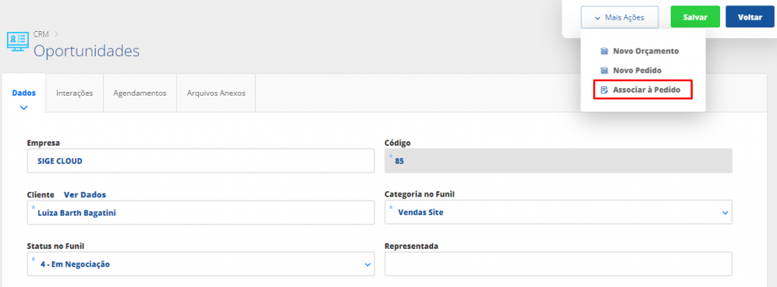The height and width of the screenshot is (287, 777).
Task: Click the Categoria no Funil label
Action: 420,194
